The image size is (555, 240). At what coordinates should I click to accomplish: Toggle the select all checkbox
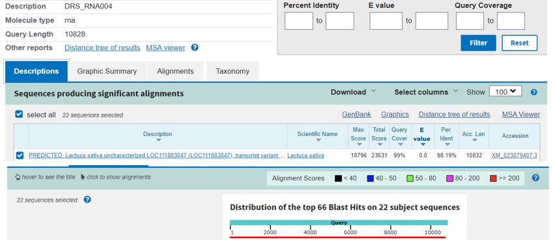click(19, 114)
